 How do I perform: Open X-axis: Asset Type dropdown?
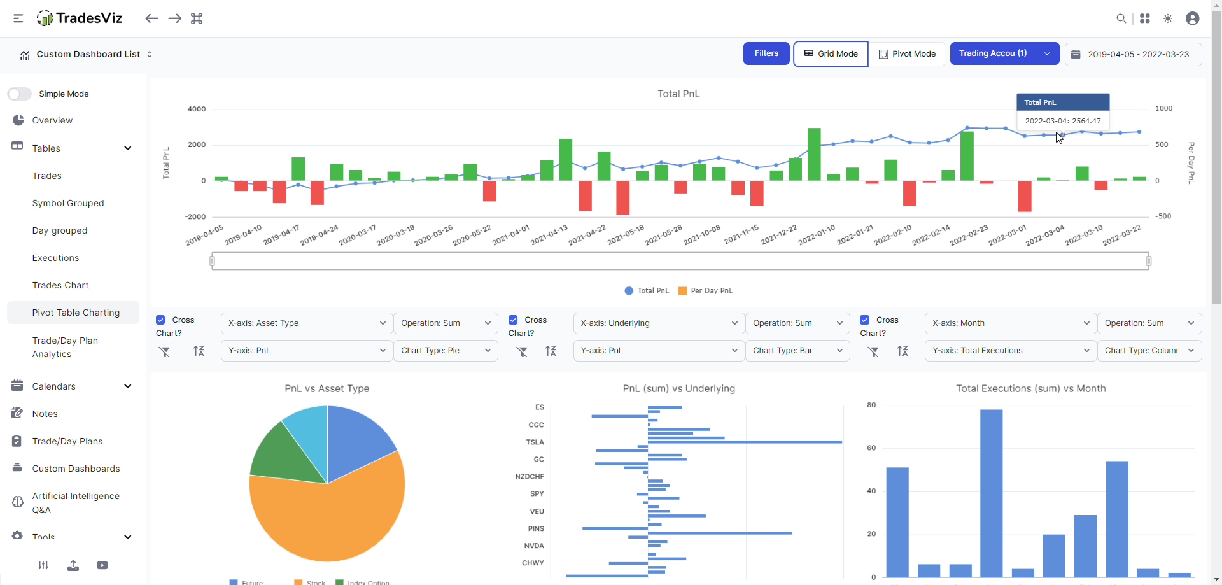(x=307, y=323)
